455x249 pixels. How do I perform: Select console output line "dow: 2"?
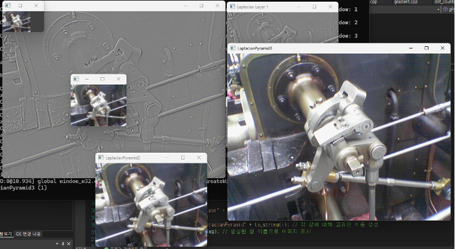348,23
